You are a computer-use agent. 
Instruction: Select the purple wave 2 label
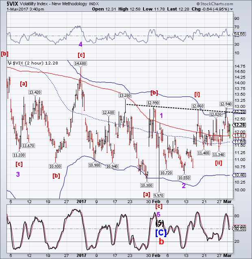(x=184, y=186)
